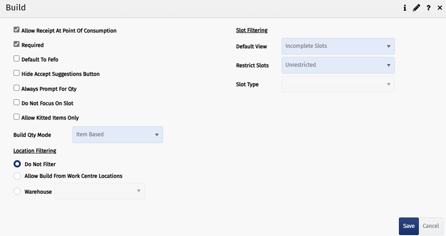The height and width of the screenshot is (236, 446).
Task: Check Allow Kitted Items Only
Action: tap(17, 117)
